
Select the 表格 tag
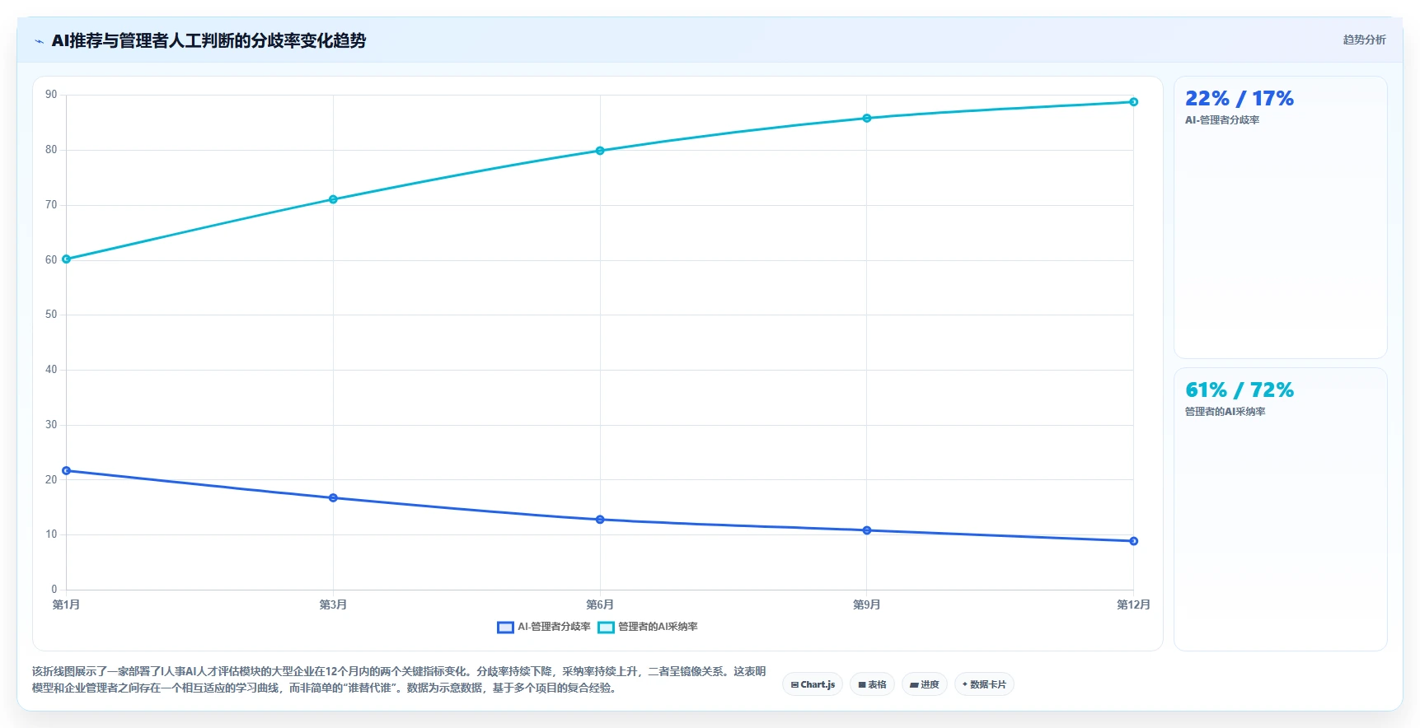pos(872,684)
